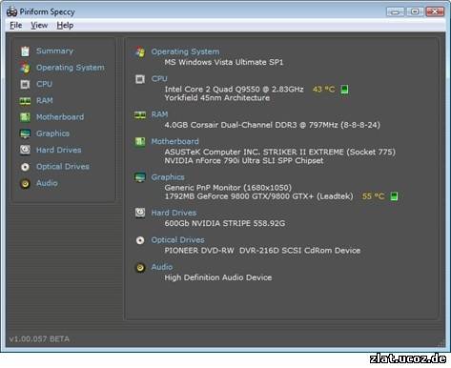Screen dimensions: 451x368
Task: Click High Definition Audio Device text
Action: click(218, 277)
